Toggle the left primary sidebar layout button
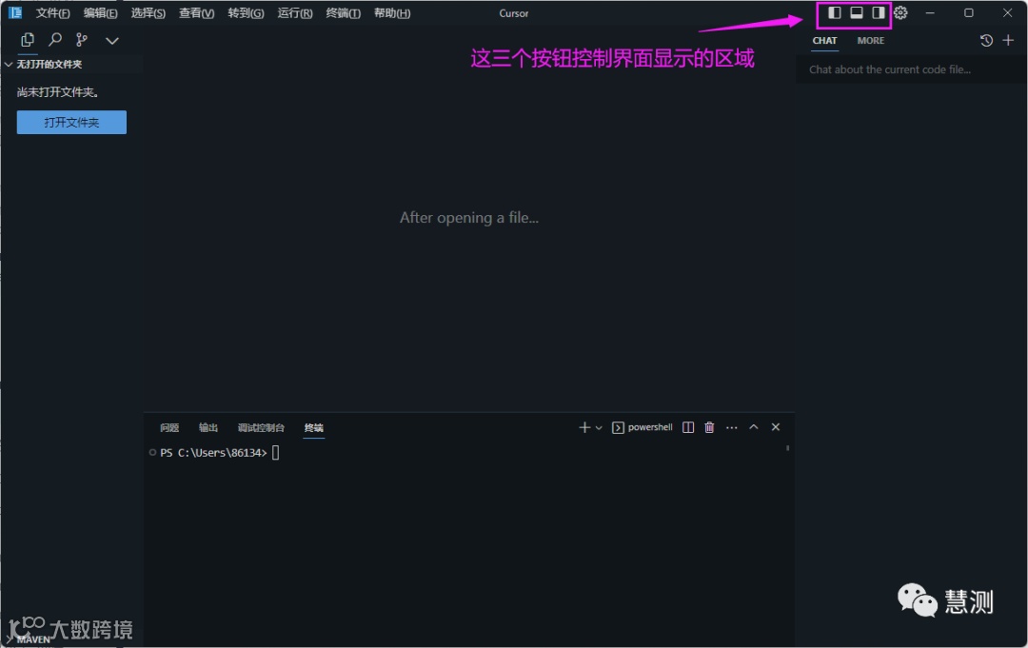 pos(835,12)
